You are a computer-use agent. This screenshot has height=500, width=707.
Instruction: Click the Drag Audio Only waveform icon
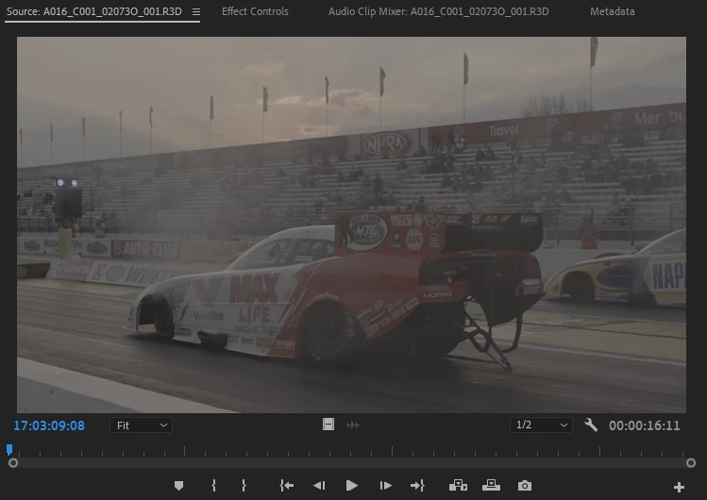tap(353, 425)
